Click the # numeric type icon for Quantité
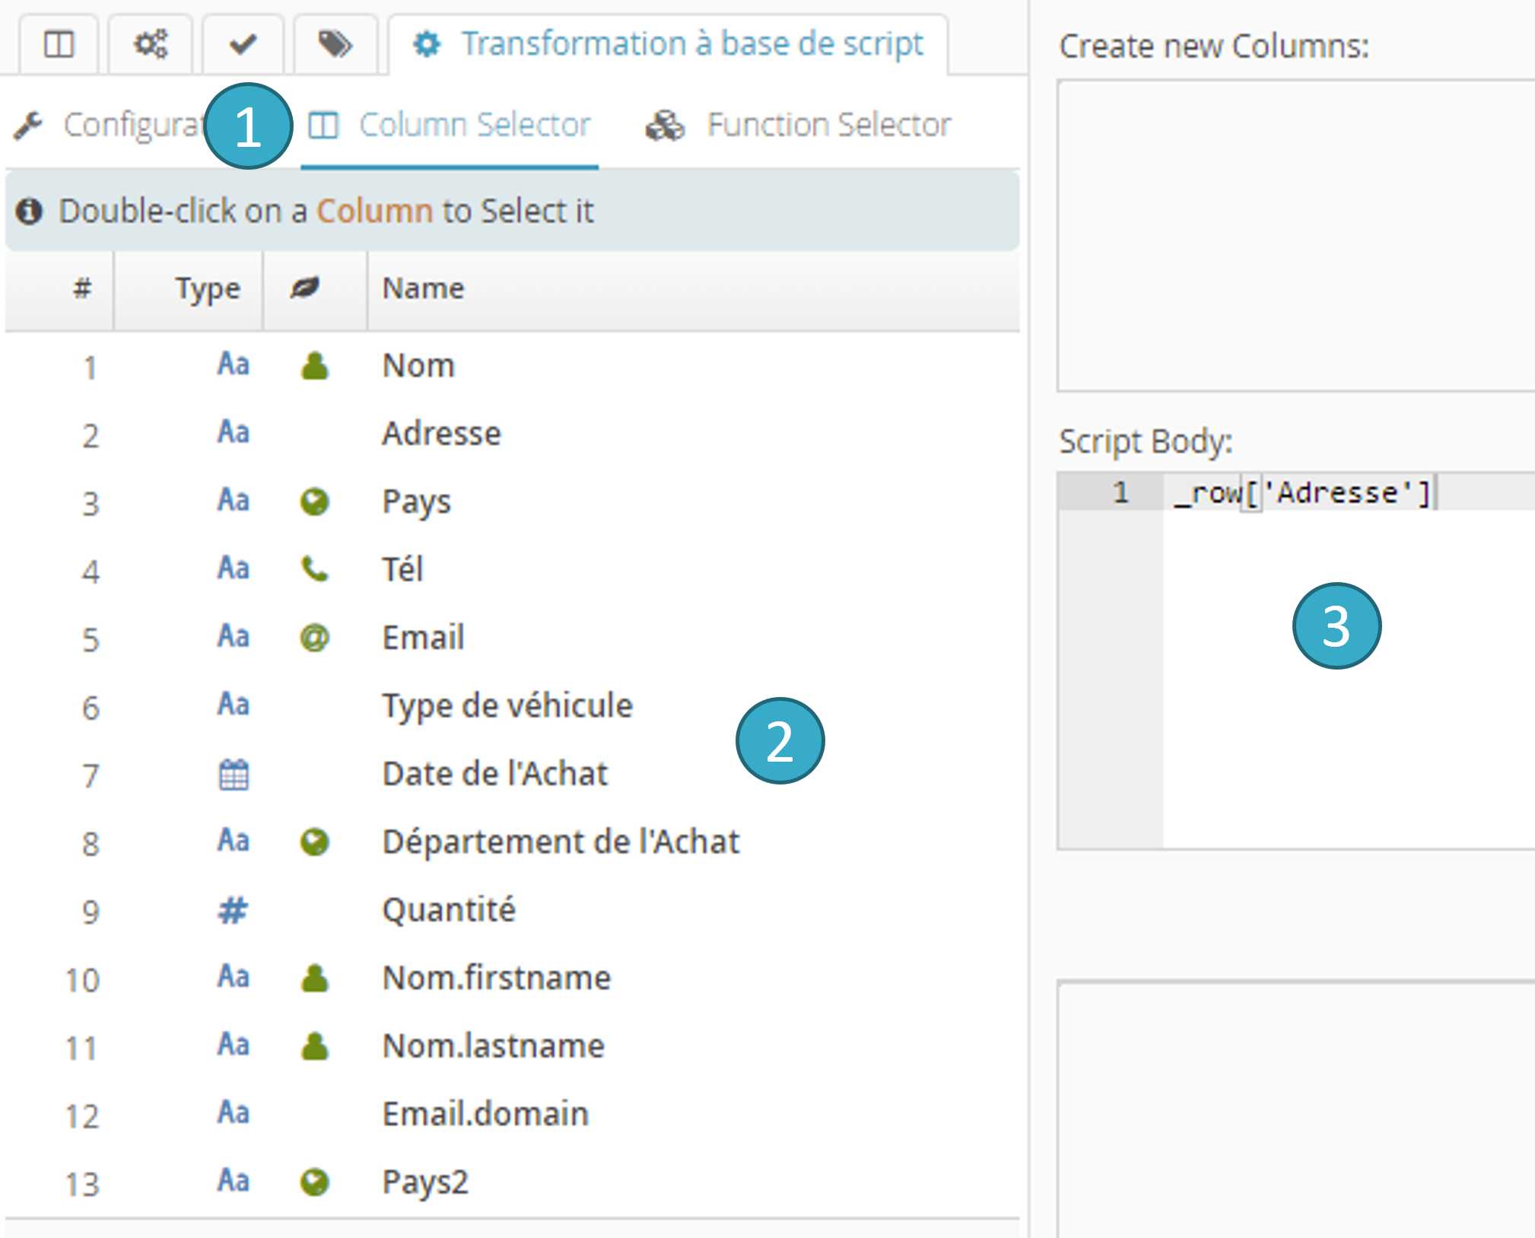Viewport: 1535px width, 1238px height. pyautogui.click(x=233, y=910)
